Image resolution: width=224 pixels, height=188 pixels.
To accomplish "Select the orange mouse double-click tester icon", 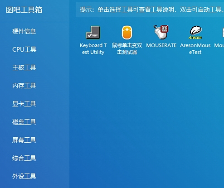I will pos(127,33).
